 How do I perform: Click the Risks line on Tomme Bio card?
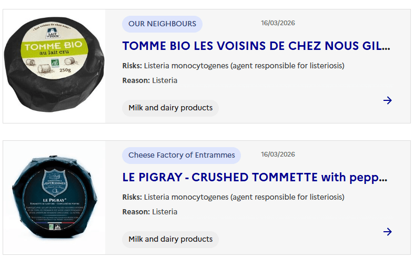point(233,66)
